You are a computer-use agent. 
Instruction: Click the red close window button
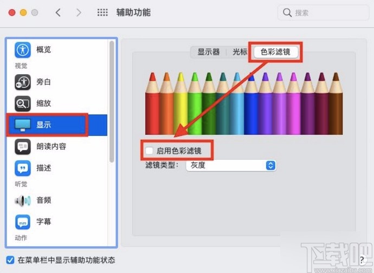[x=12, y=12]
